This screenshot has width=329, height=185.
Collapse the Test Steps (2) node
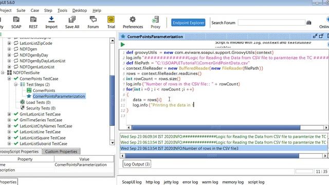pos(16,84)
